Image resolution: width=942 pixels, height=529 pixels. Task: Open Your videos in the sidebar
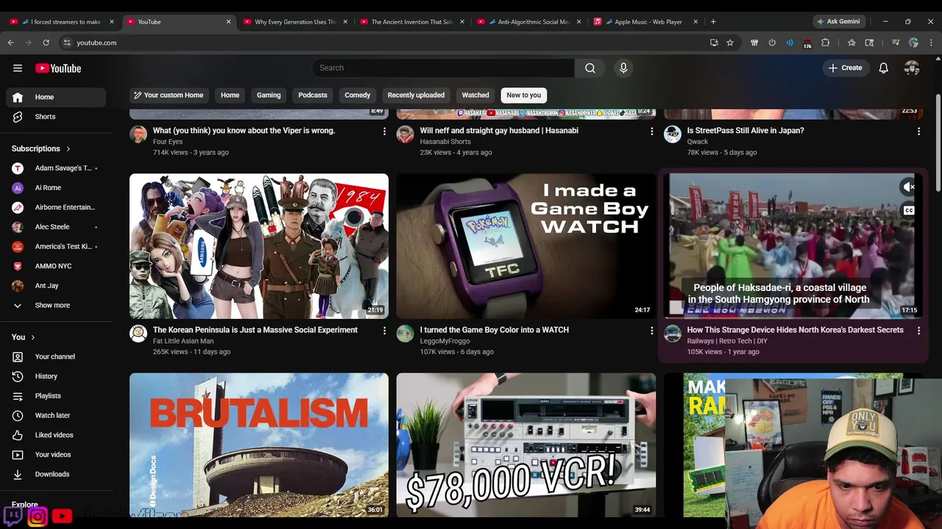tap(56, 455)
